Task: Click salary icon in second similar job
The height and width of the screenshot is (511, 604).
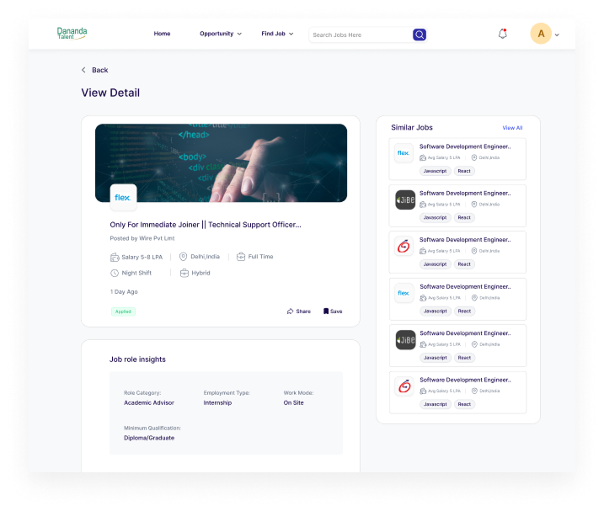Action: coord(423,205)
